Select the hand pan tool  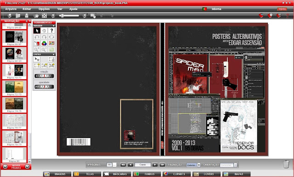[44, 31]
